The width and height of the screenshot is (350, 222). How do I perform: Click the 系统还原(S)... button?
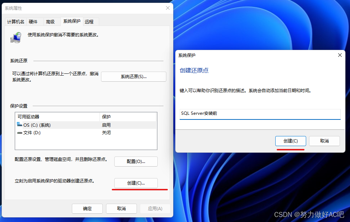click(133, 77)
